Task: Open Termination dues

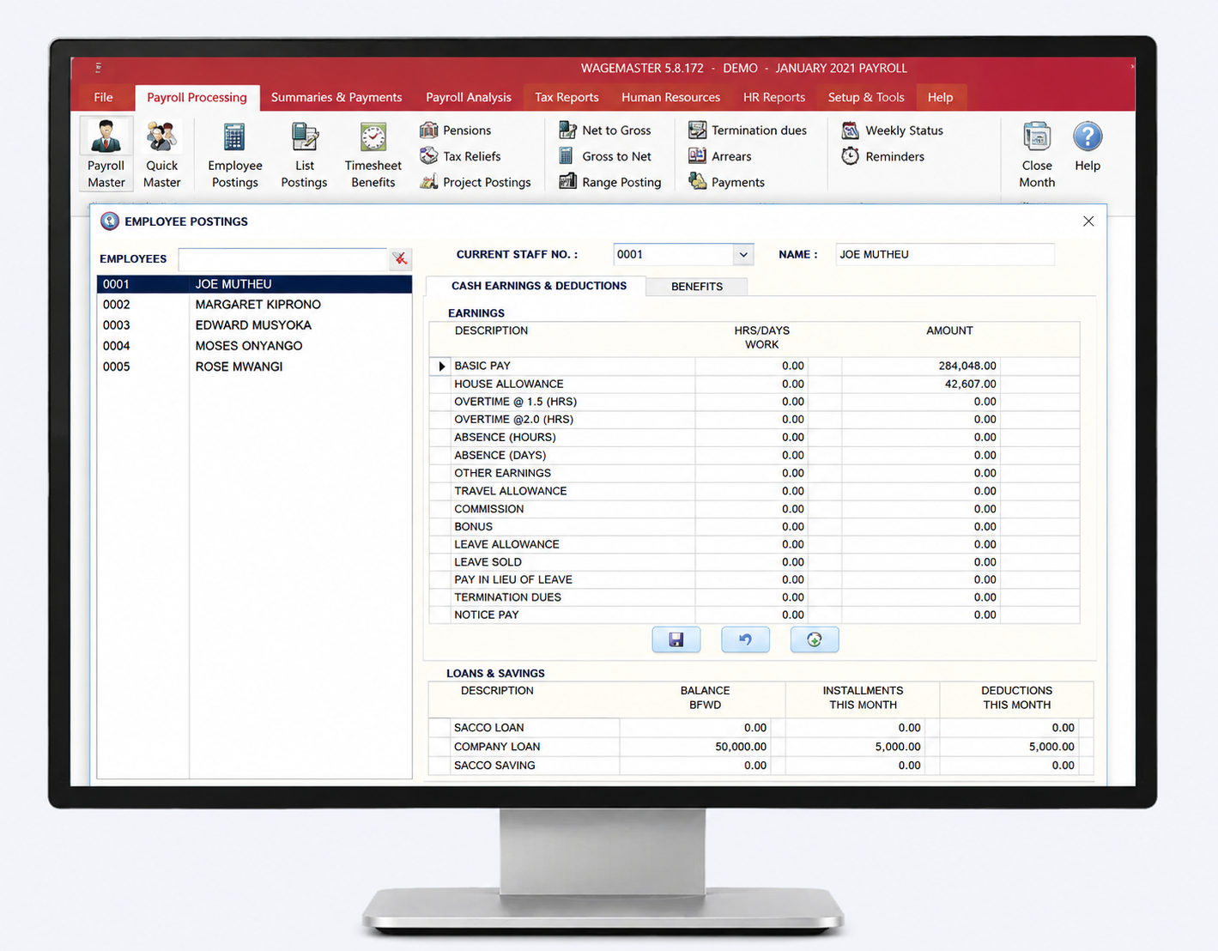Action: pos(748,130)
